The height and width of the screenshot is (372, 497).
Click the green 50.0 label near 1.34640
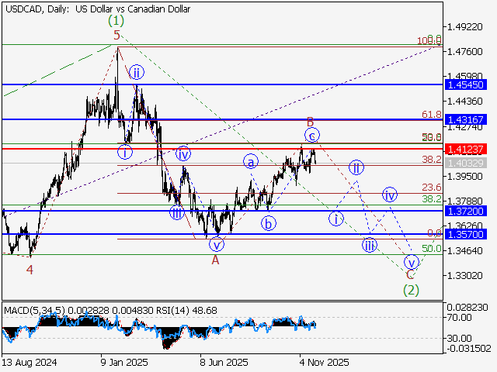432,249
